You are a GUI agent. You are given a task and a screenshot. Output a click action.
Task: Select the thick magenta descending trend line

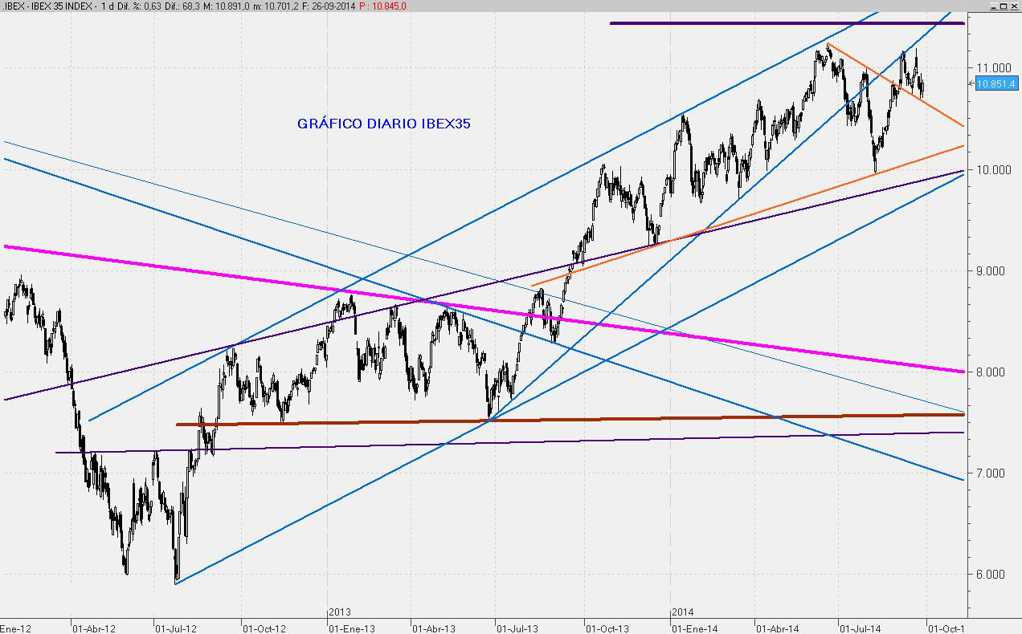click(803, 349)
